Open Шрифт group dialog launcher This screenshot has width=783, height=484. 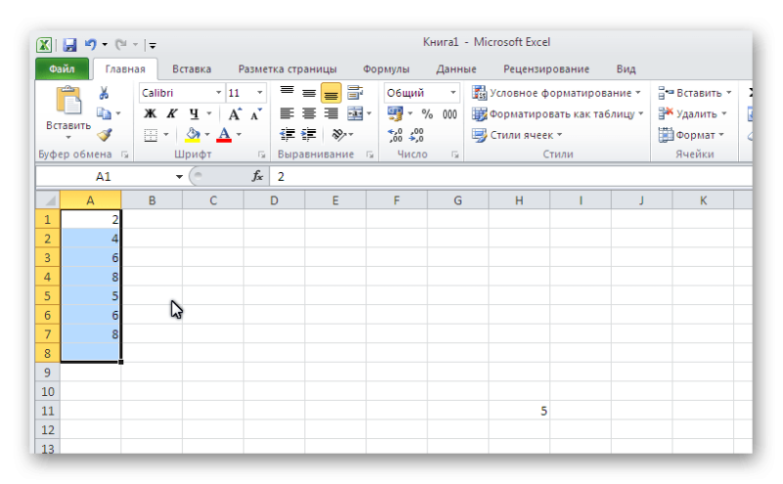pyautogui.click(x=261, y=155)
